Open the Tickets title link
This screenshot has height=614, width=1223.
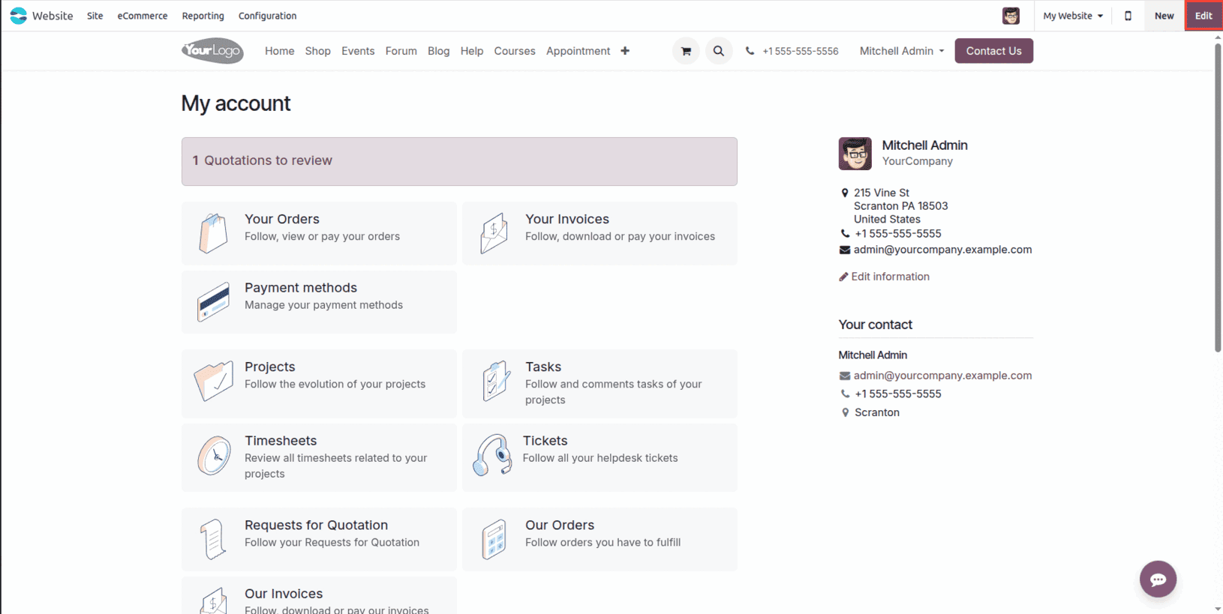click(545, 441)
